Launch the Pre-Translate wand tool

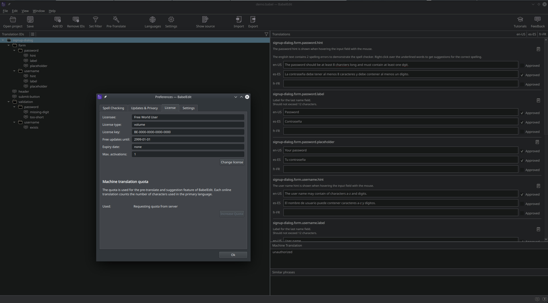116,22
